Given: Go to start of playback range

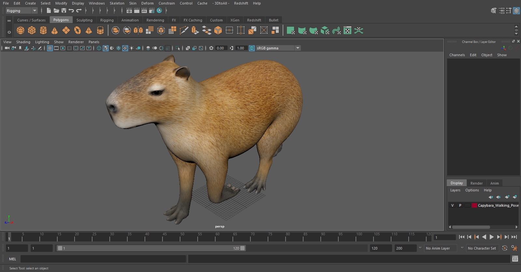Looking at the screenshot, I should pos(462,237).
